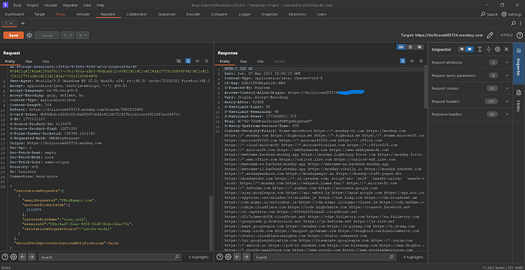
Task: Open the Help menu
Action: point(100,5)
